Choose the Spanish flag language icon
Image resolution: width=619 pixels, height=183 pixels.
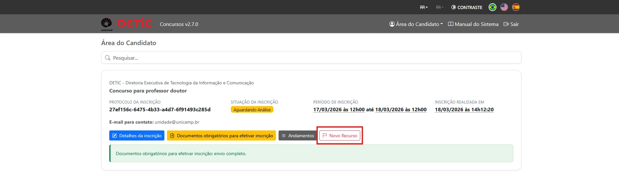(x=516, y=7)
